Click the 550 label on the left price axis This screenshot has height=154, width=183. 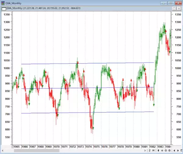coord(7,137)
